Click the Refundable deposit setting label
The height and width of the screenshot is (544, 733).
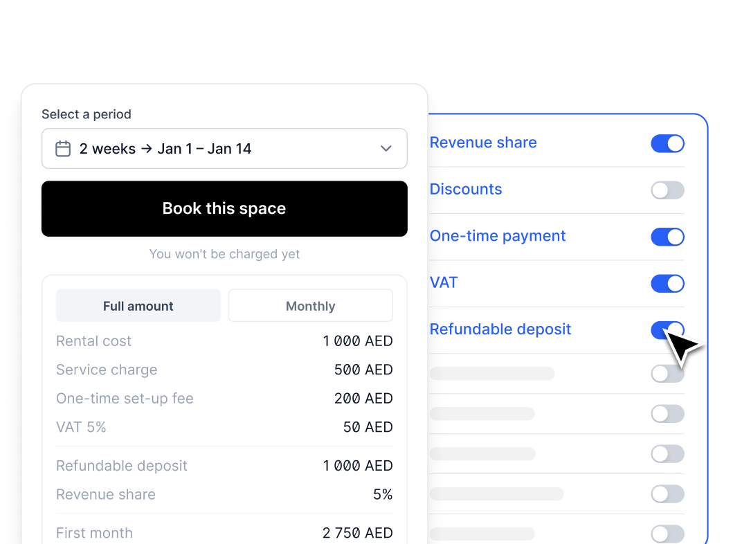coord(500,329)
